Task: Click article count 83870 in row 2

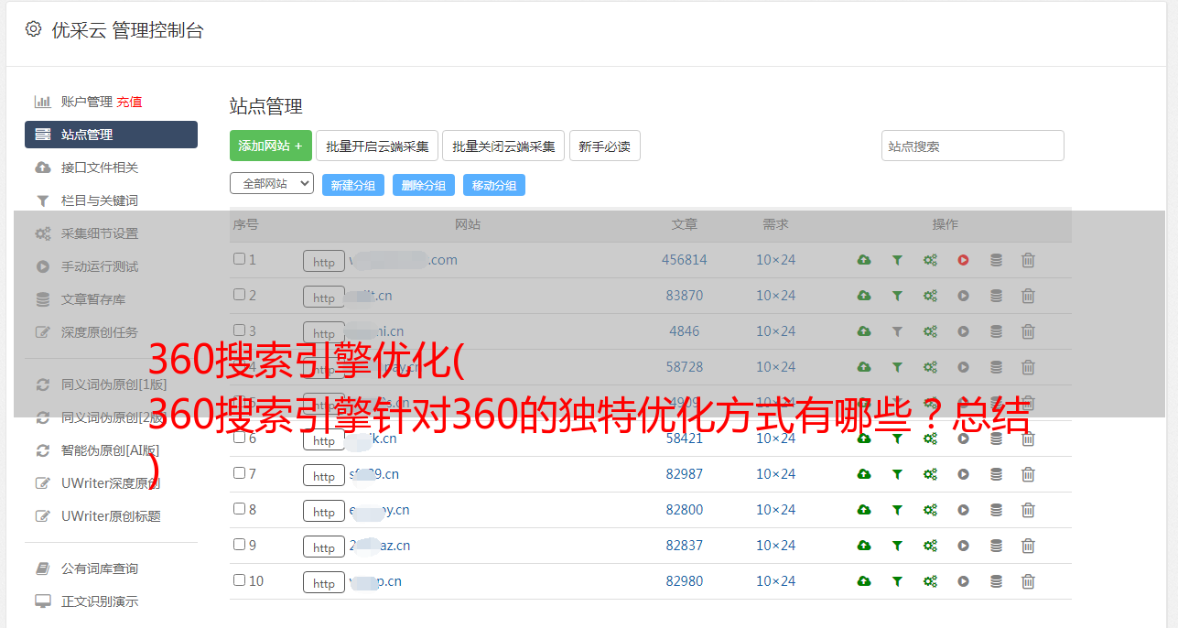Action: (x=685, y=296)
